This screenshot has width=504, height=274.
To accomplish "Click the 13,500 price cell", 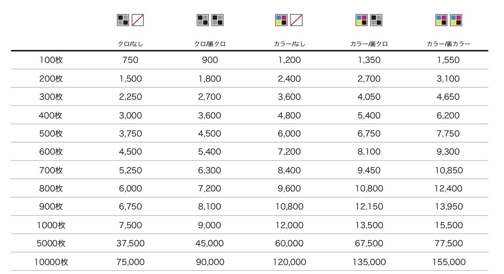I will [x=369, y=225].
